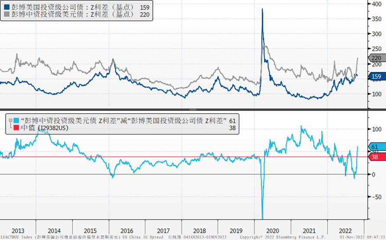Click the timestamp 01-Nov-2022 09:47:33
386x240 pixels.
click(363, 237)
